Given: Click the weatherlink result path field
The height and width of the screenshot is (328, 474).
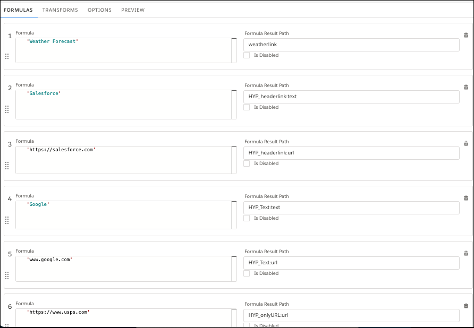Looking at the screenshot, I should tap(351, 45).
